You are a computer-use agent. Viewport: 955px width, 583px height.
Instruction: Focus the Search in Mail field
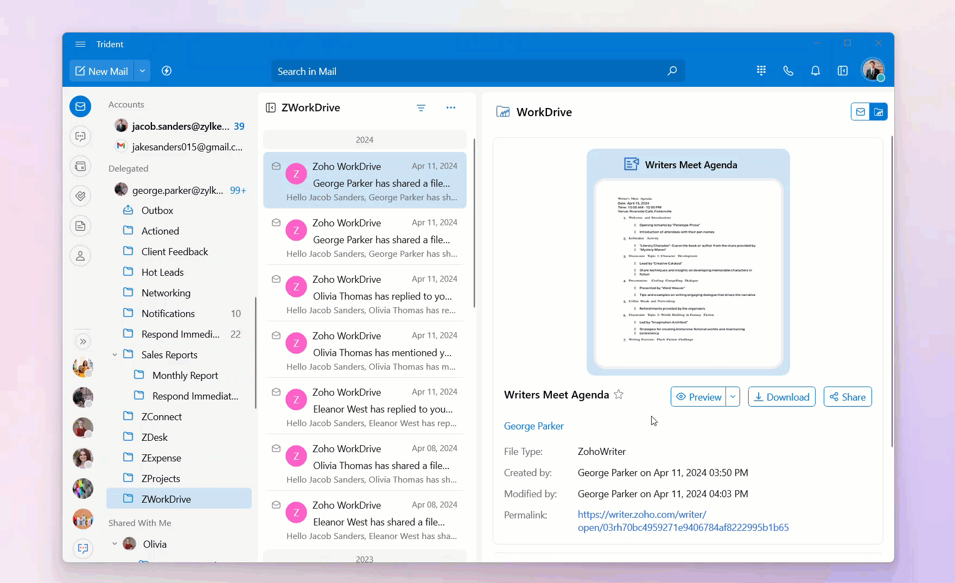(x=477, y=71)
